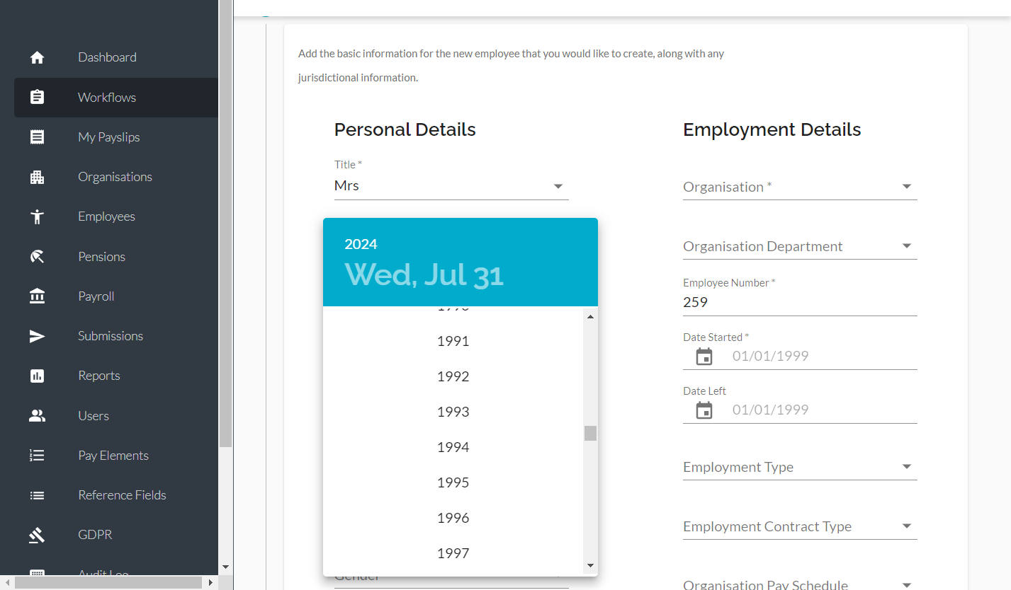Expand the Title dropdown showing Mrs

(x=451, y=186)
